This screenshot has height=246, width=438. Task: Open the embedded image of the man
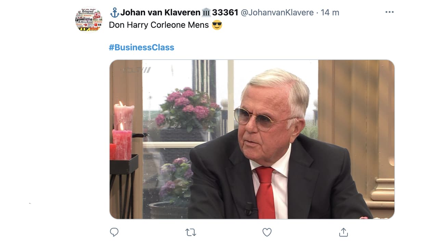tap(252, 139)
